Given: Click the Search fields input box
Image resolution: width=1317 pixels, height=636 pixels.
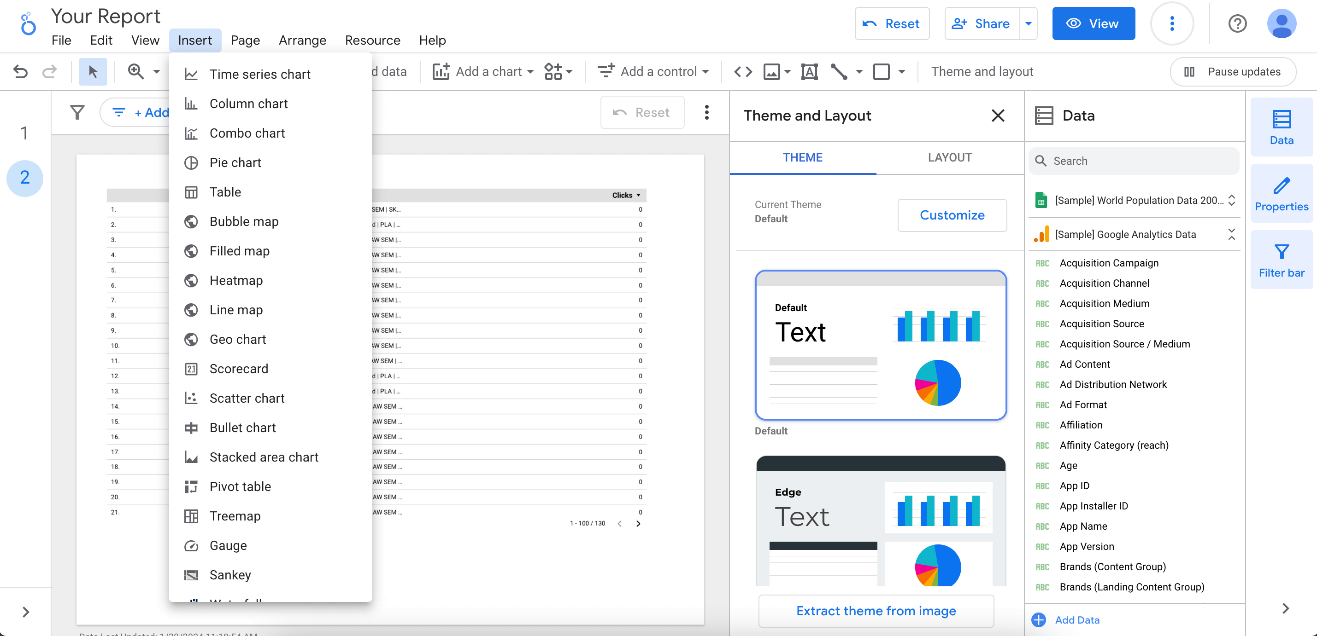Looking at the screenshot, I should (x=1140, y=161).
